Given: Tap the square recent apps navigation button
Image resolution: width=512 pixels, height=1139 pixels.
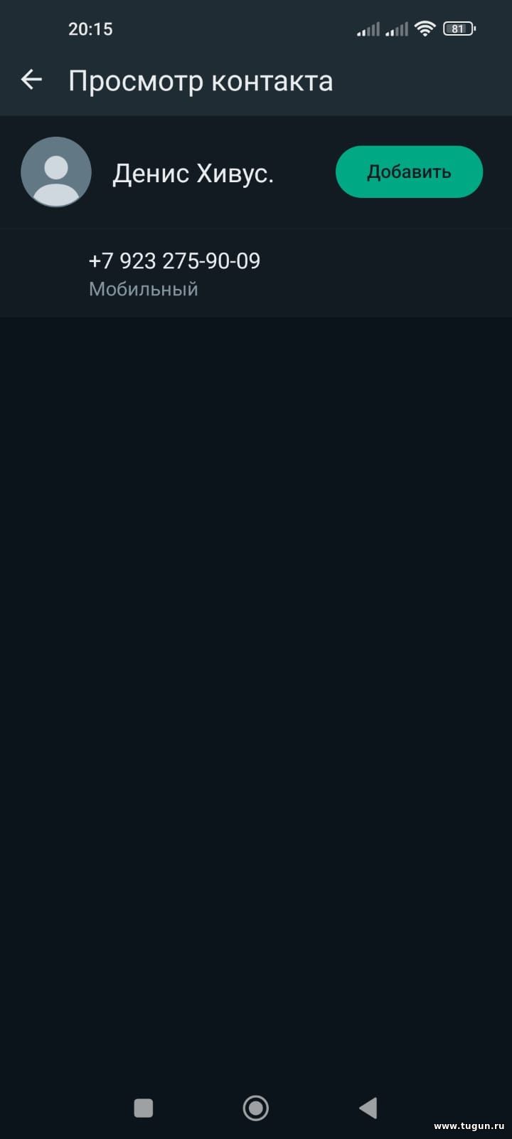Looking at the screenshot, I should (144, 1108).
